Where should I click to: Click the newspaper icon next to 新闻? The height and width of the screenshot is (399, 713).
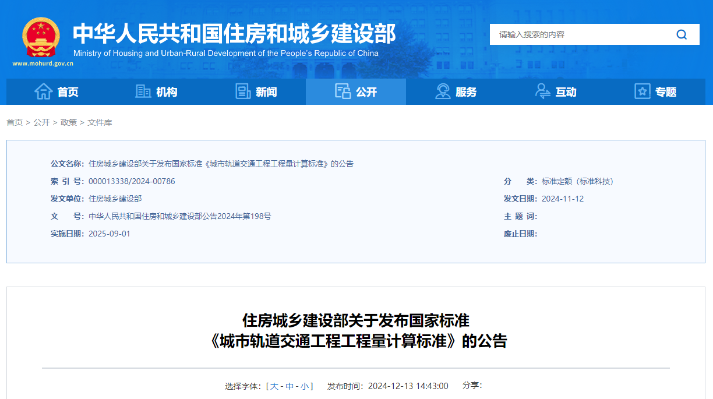242,91
